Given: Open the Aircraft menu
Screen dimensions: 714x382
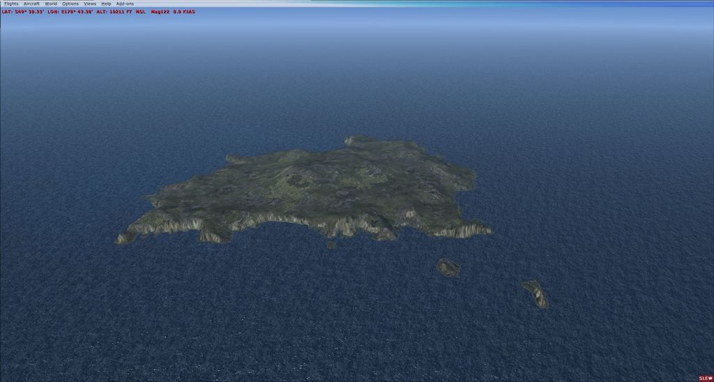Looking at the screenshot, I should click(31, 3).
